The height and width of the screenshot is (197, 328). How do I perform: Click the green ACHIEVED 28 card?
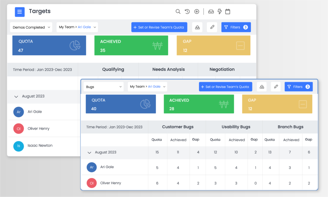(199, 104)
